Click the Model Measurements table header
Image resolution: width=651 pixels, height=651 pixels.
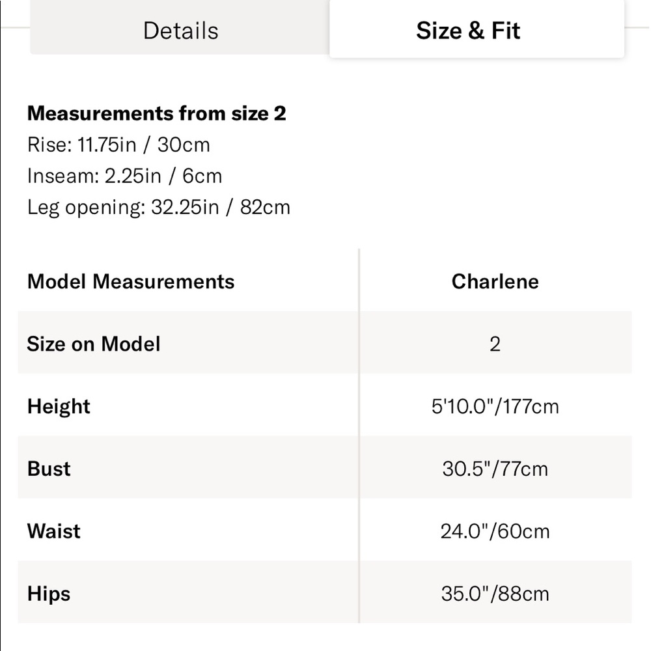pos(131,281)
